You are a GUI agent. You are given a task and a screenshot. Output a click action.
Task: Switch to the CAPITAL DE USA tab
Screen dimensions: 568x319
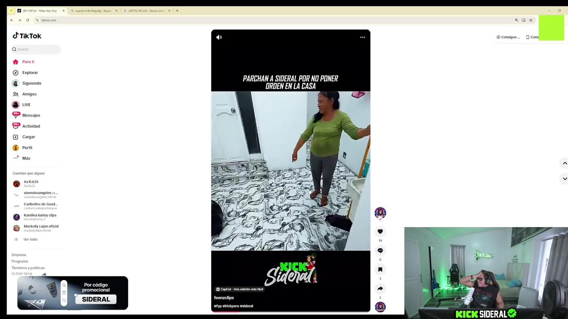click(146, 11)
